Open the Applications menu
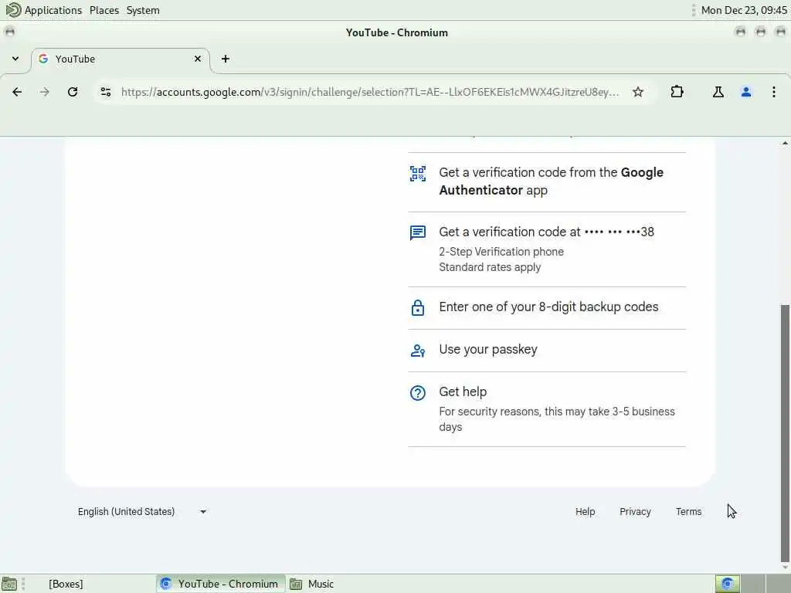Screen dimensions: 791x593 (53, 10)
